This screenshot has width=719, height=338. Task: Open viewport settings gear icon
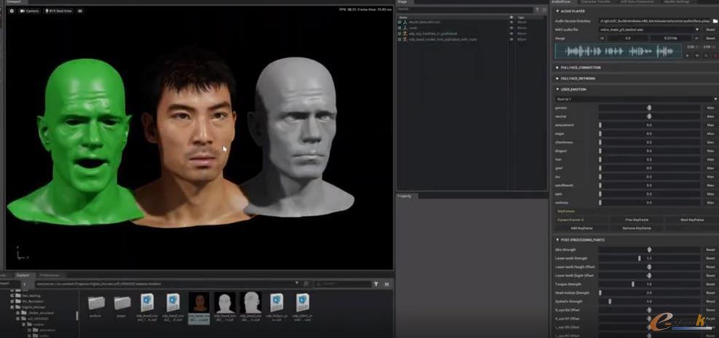tap(12, 10)
